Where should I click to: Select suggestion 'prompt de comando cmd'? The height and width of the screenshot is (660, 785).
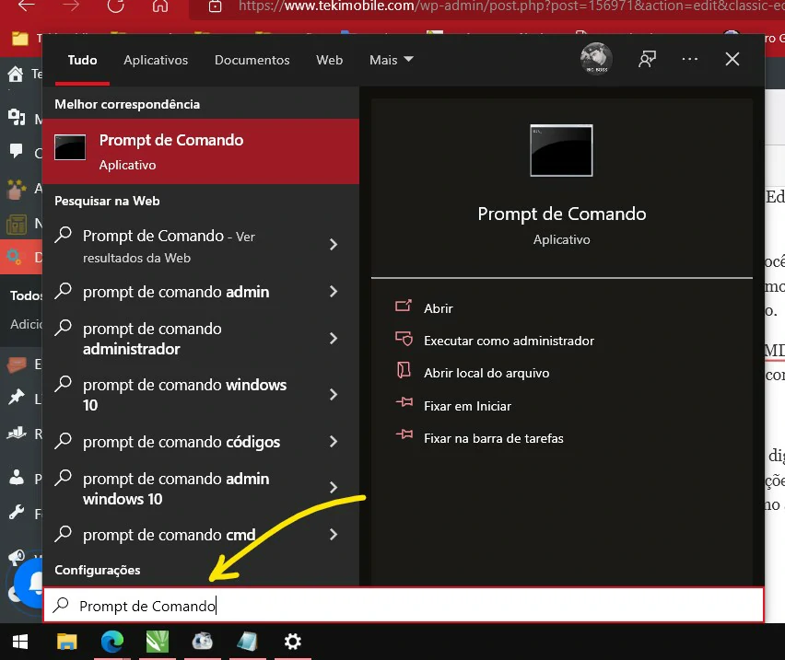tap(169, 535)
